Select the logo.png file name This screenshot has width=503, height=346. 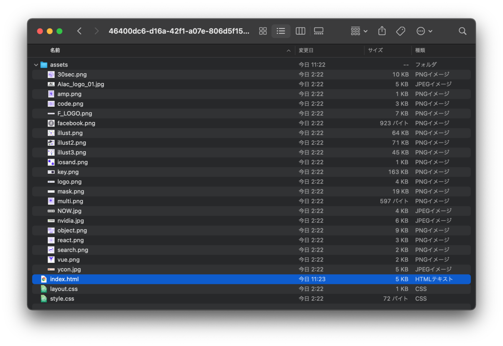(70, 182)
